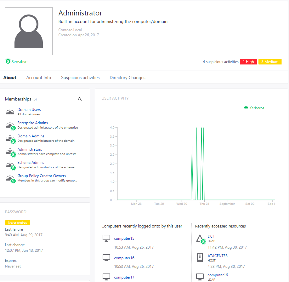Click the ATACENTER host device icon

[x=200, y=257]
